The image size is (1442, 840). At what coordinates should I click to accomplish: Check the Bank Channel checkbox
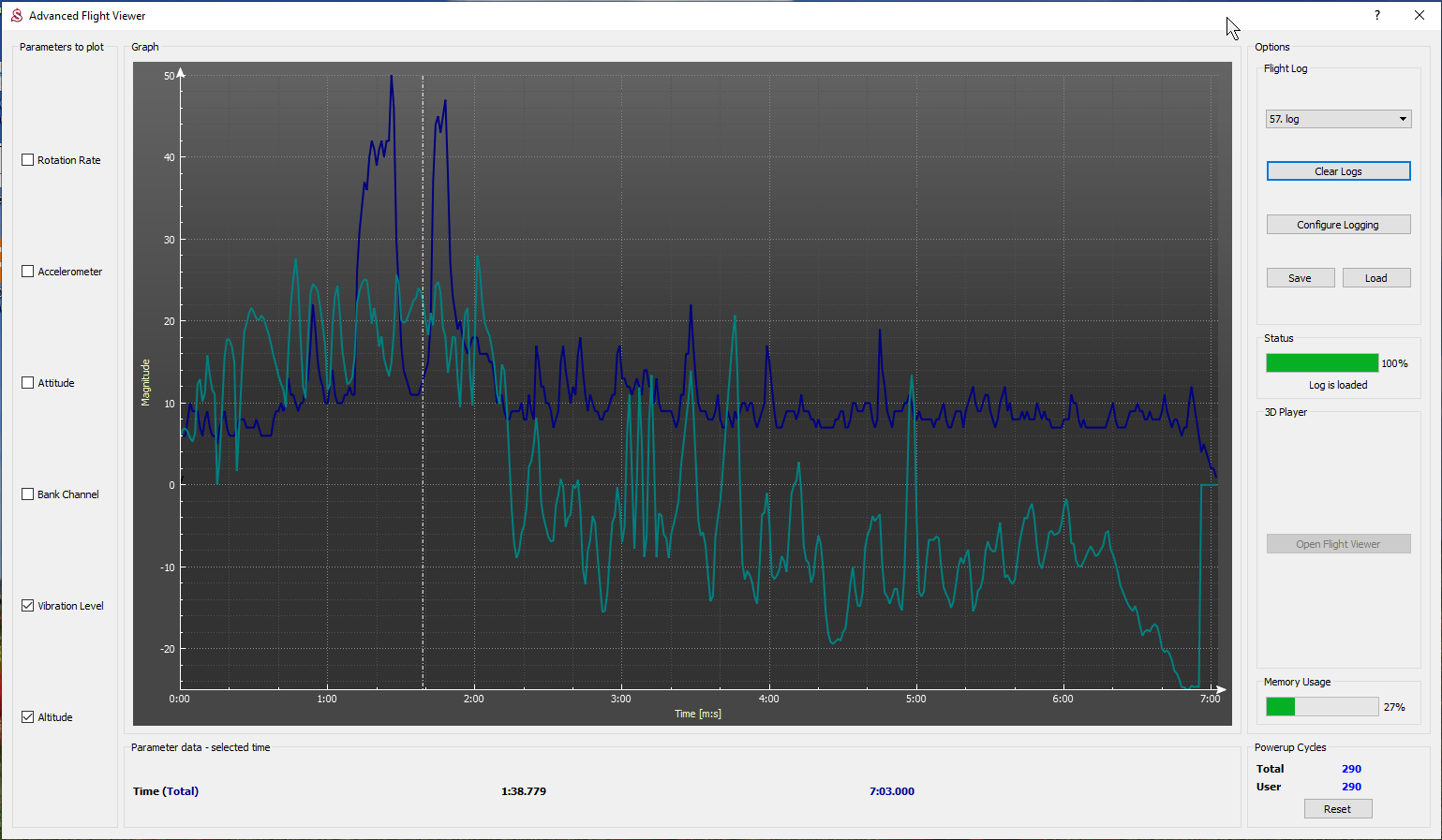point(28,494)
